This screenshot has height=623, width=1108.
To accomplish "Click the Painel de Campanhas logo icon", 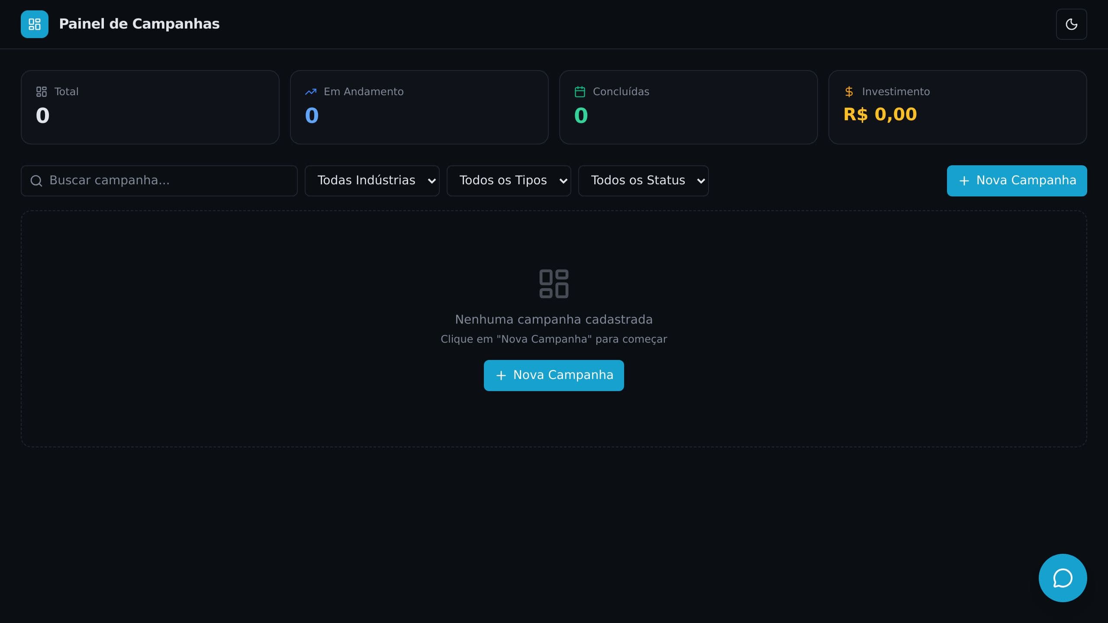I will pos(35,24).
